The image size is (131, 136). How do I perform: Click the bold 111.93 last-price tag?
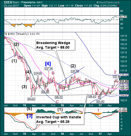(124, 81)
